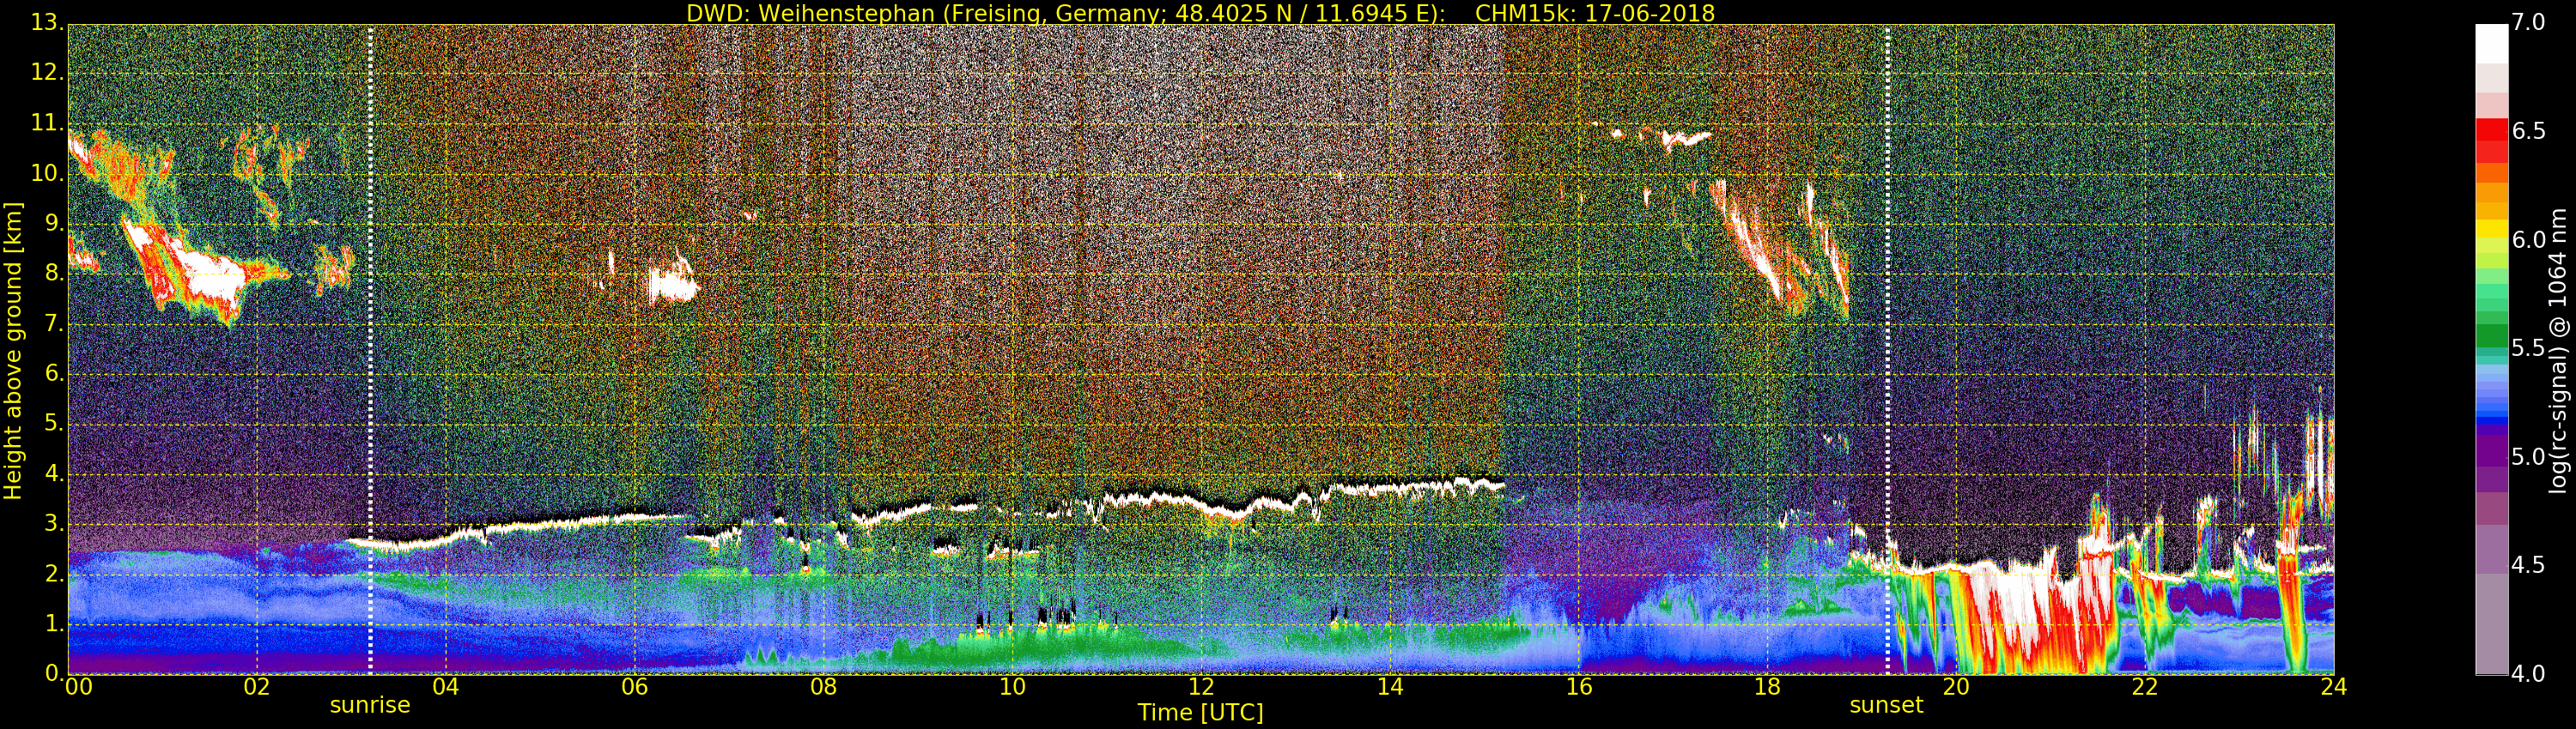The image size is (2576, 729).
Task: Click the 1 km tick on the height axis
Action: click(x=54, y=624)
